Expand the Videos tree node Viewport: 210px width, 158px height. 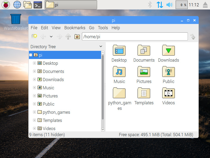pyautogui.click(x=34, y=129)
